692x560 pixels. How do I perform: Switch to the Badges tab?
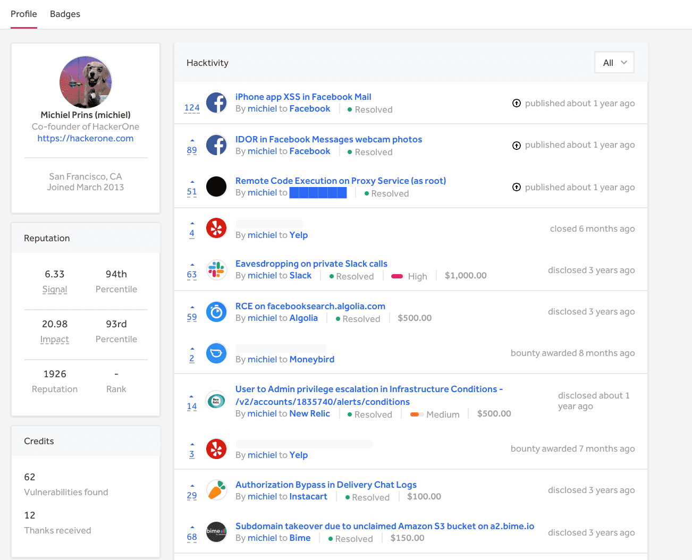[65, 14]
